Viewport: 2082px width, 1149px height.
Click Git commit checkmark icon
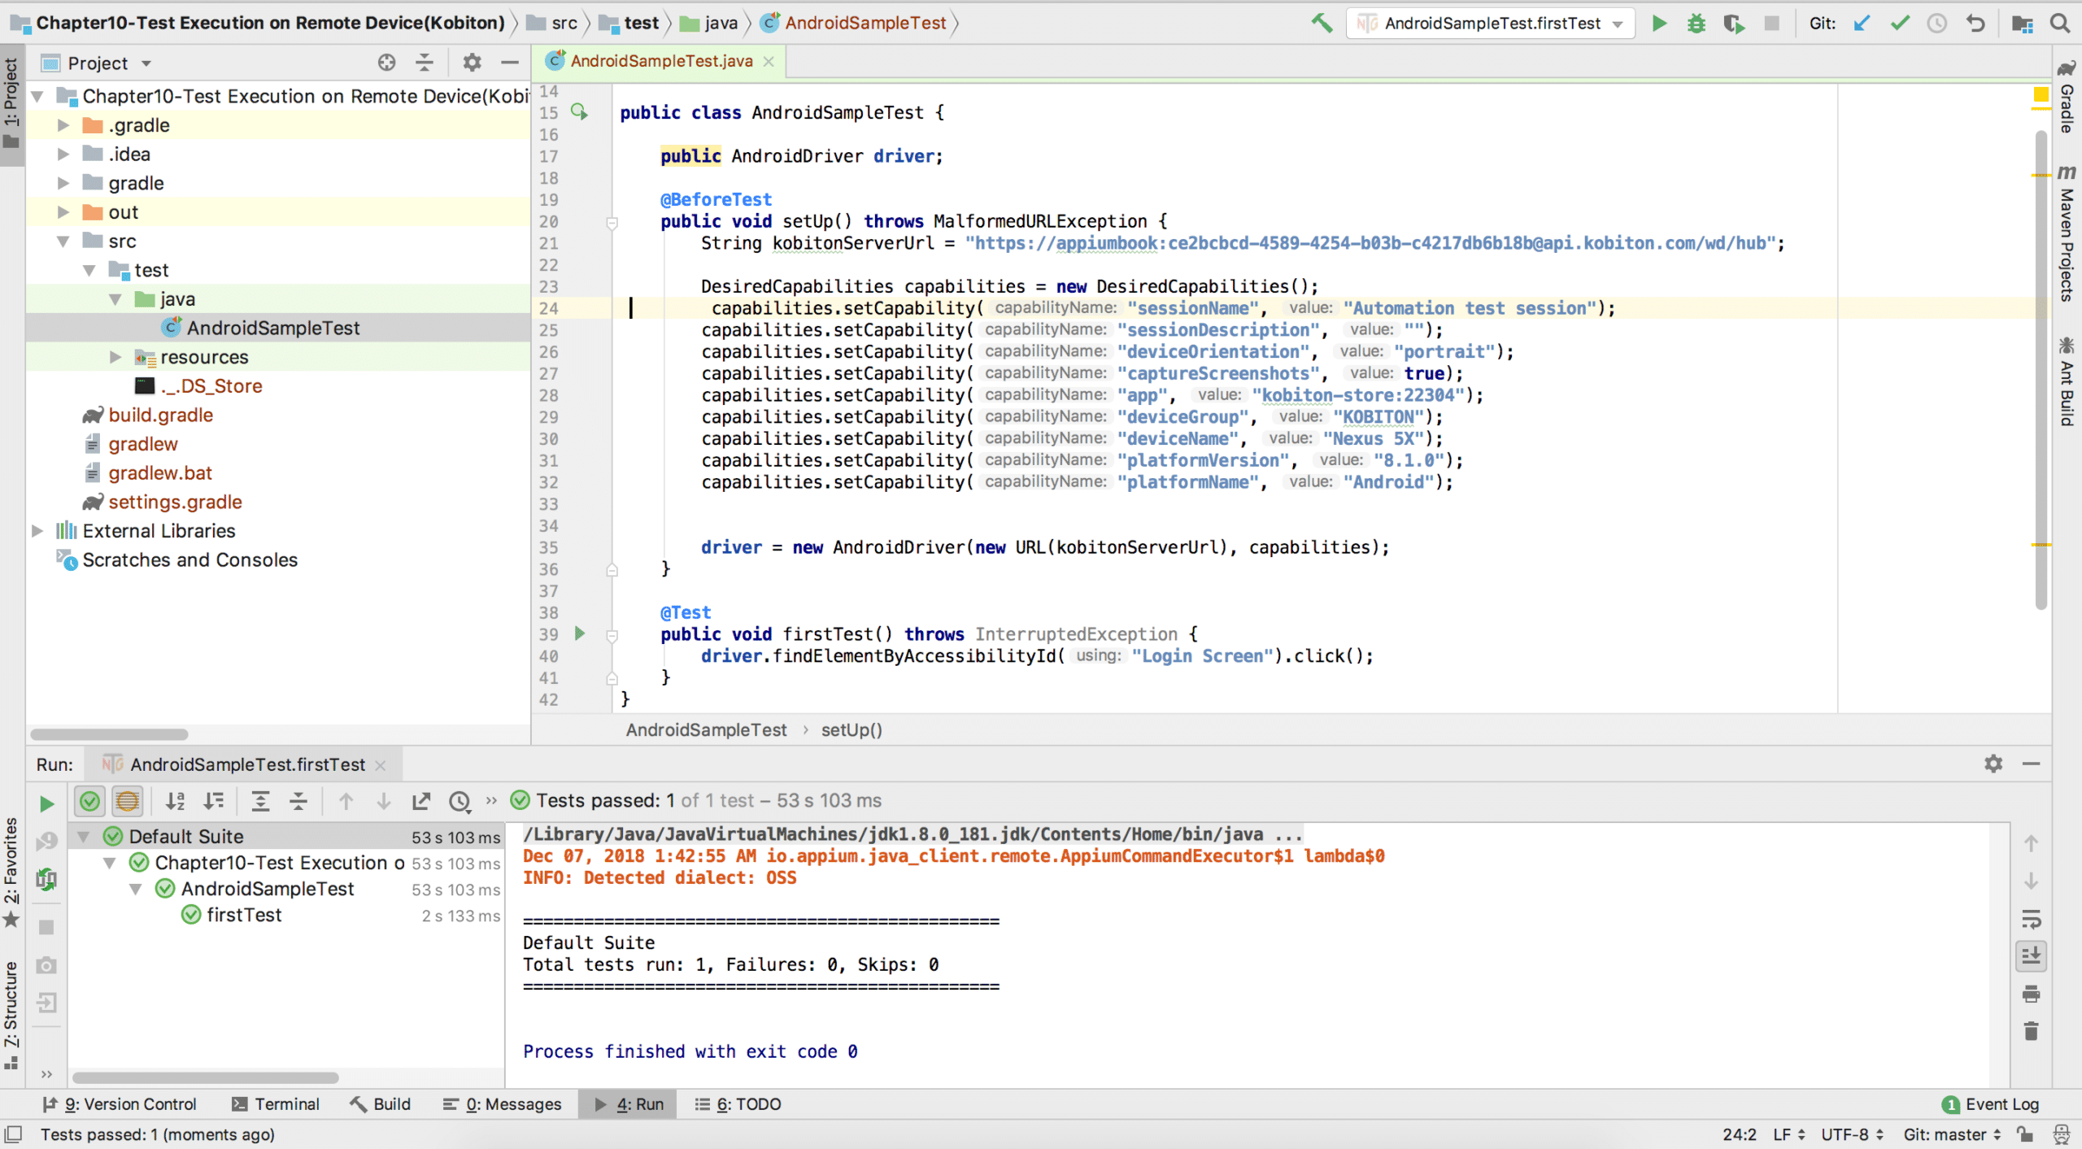(x=1900, y=23)
